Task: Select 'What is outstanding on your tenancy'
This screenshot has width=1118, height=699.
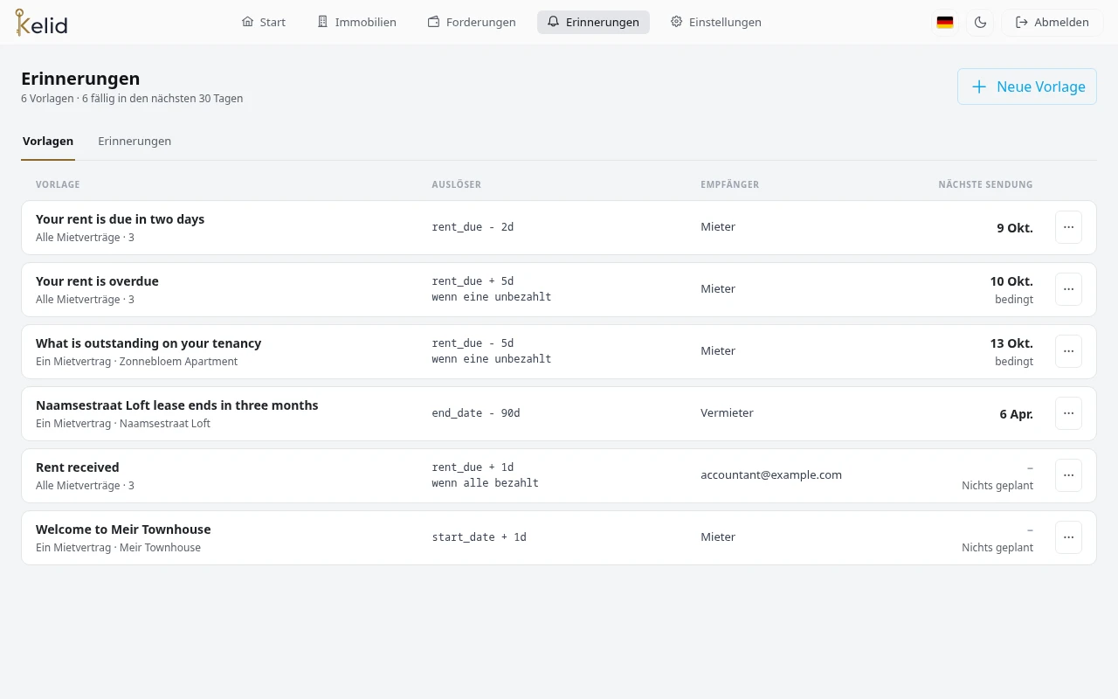Action: click(148, 343)
